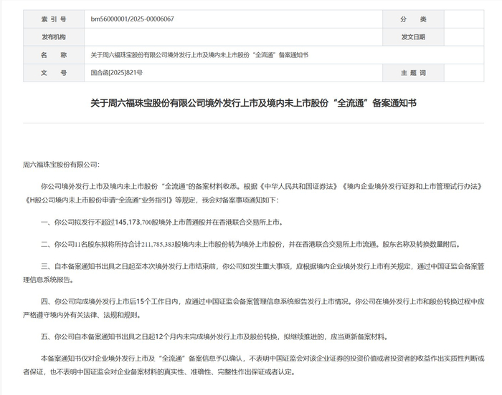Click the document name in the 名称 row
502x395 pixels.
pos(199,55)
